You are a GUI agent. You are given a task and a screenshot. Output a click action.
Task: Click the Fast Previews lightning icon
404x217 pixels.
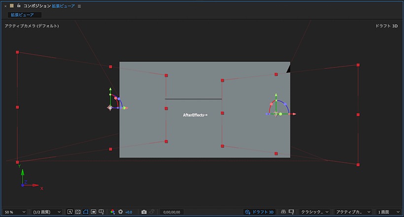coord(70,212)
